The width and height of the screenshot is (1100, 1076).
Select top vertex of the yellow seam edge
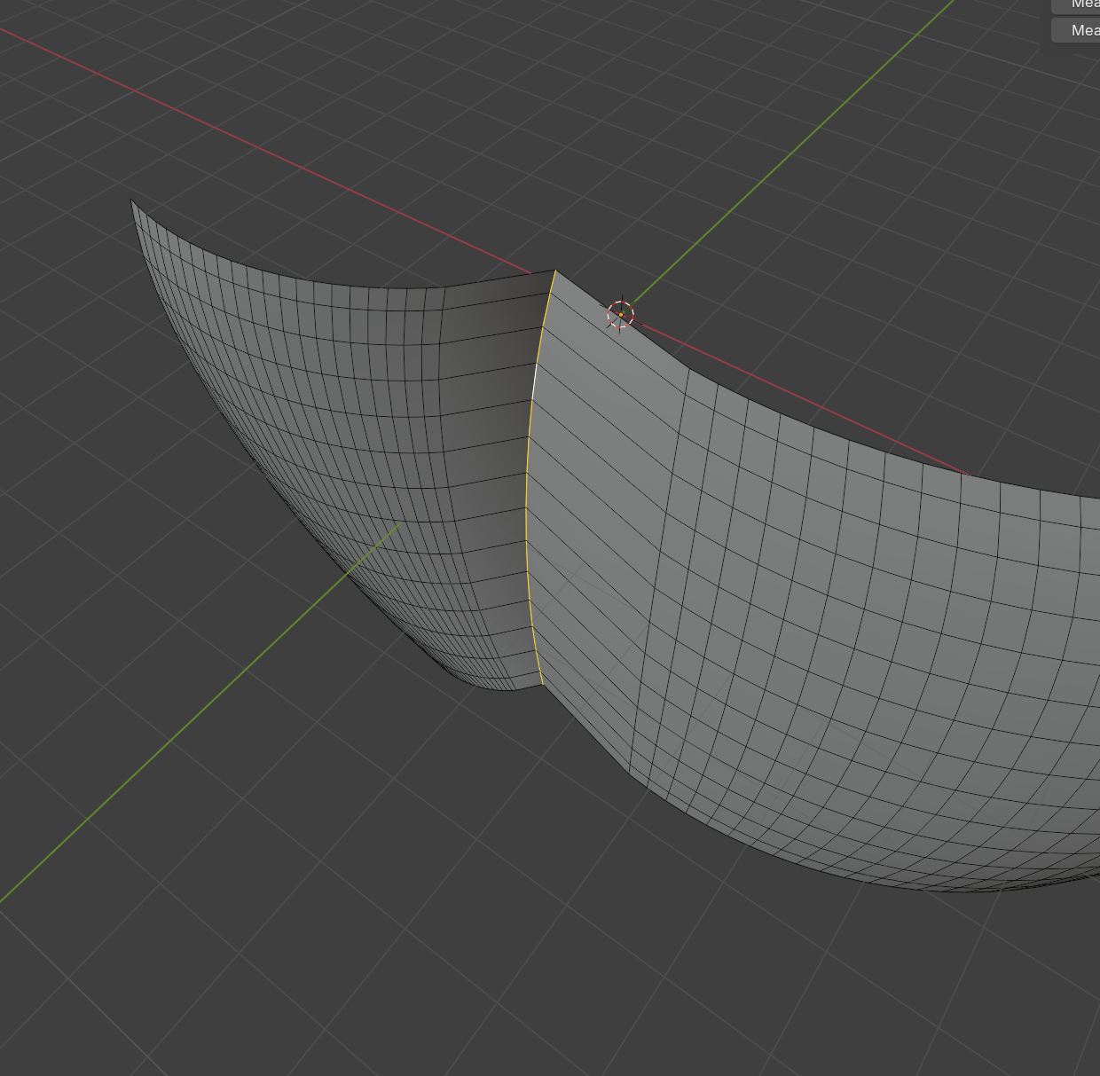pos(555,271)
